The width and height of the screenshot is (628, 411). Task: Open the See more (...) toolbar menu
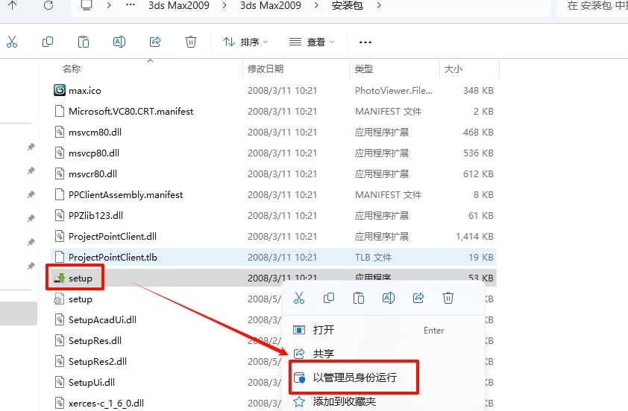365,42
